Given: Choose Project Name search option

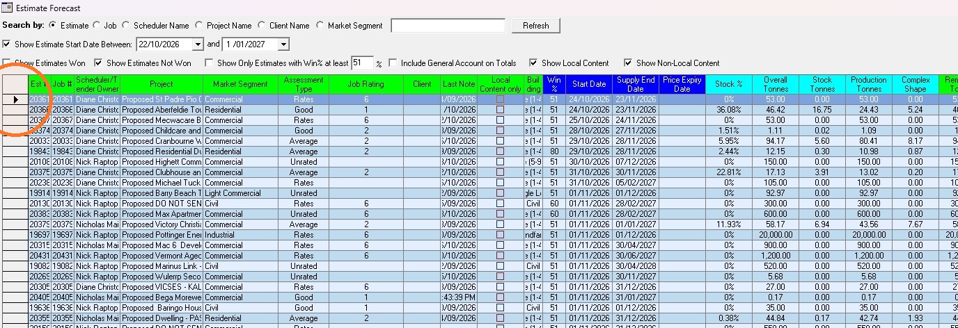Looking at the screenshot, I should [x=199, y=25].
